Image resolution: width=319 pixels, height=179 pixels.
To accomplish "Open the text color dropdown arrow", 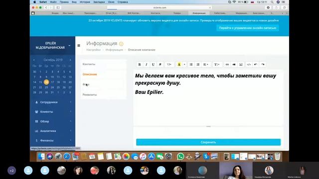I will 184,65.
